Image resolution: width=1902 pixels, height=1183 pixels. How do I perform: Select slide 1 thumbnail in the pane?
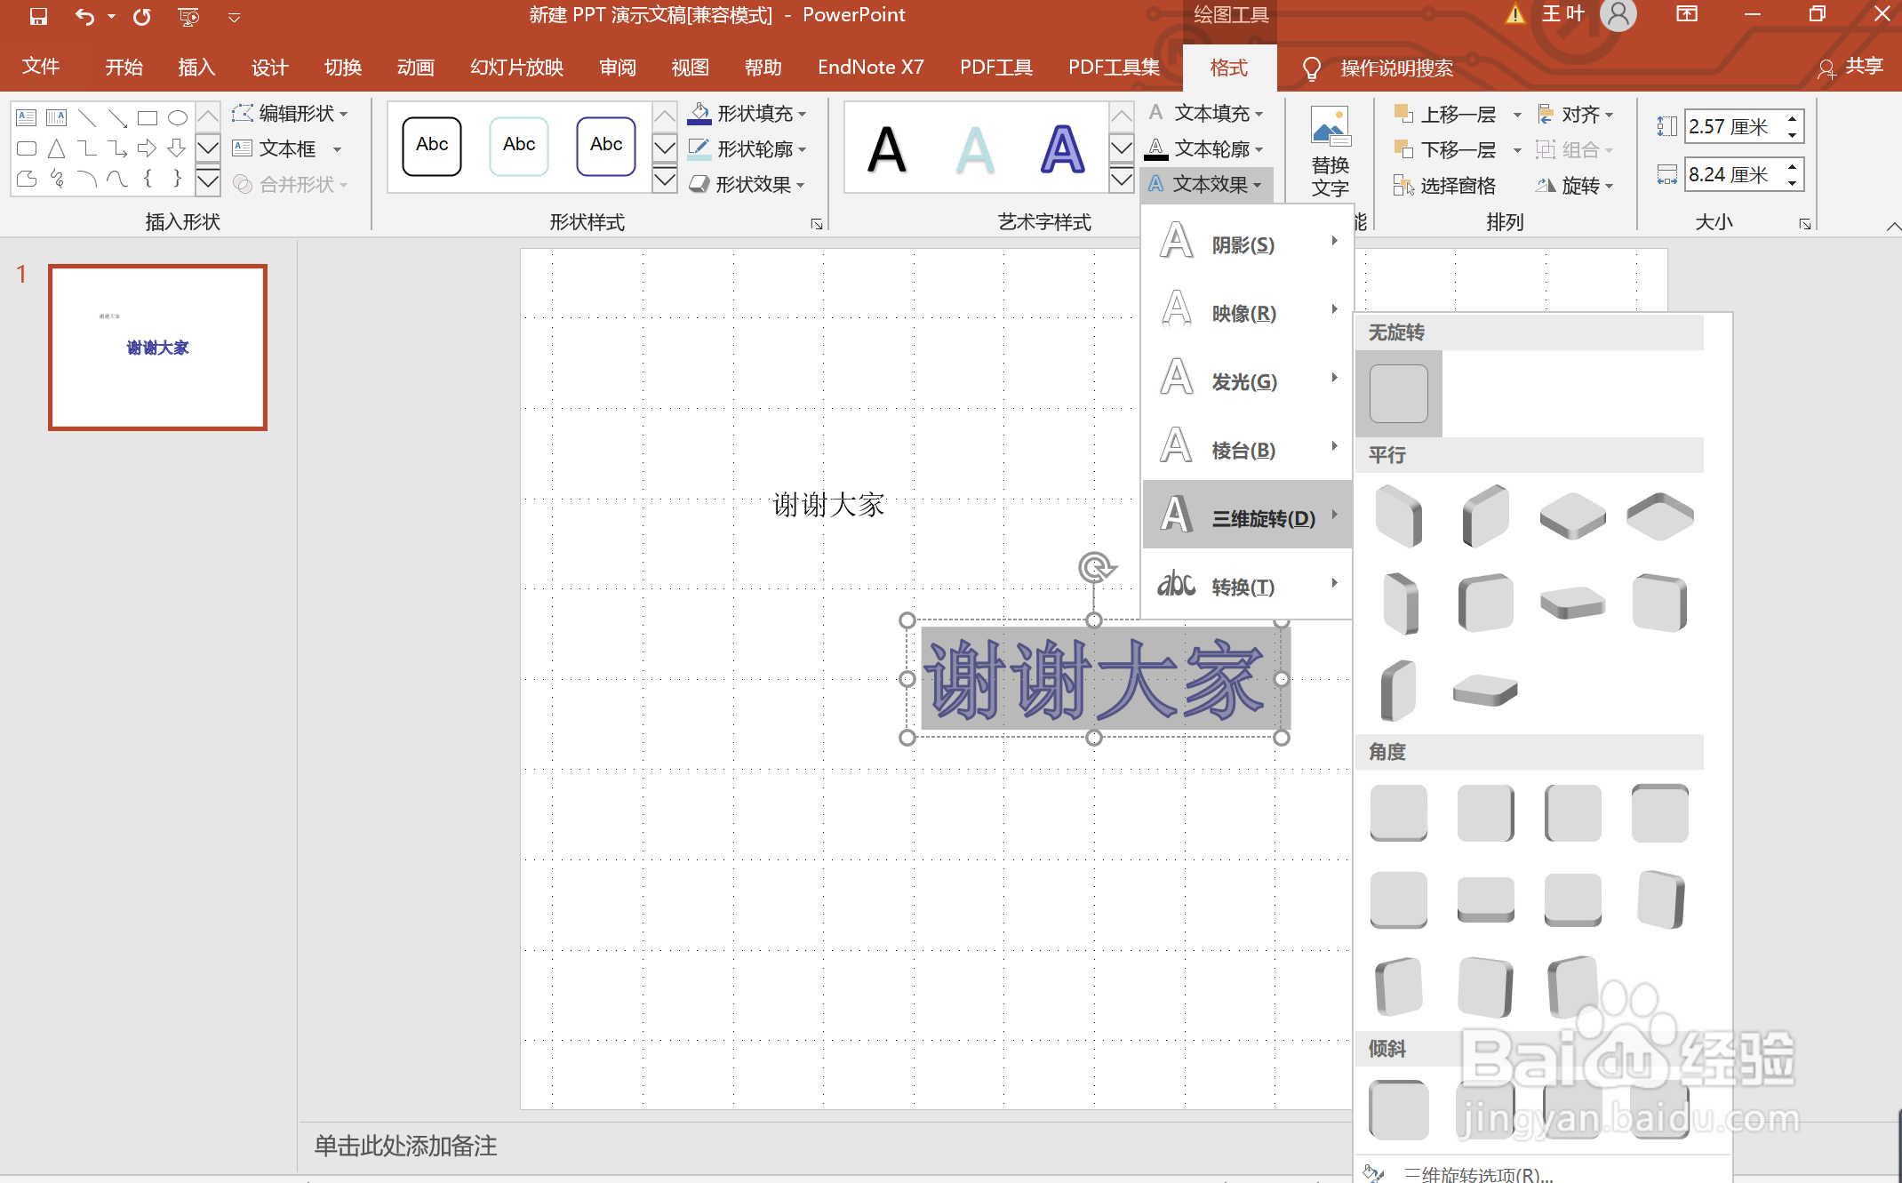[157, 347]
